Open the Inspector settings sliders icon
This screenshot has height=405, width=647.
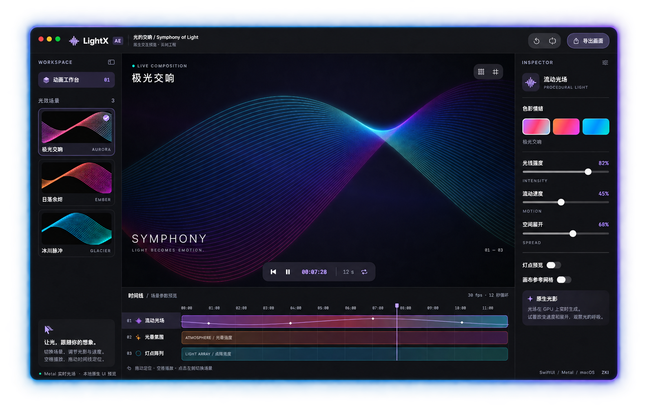[x=605, y=62]
